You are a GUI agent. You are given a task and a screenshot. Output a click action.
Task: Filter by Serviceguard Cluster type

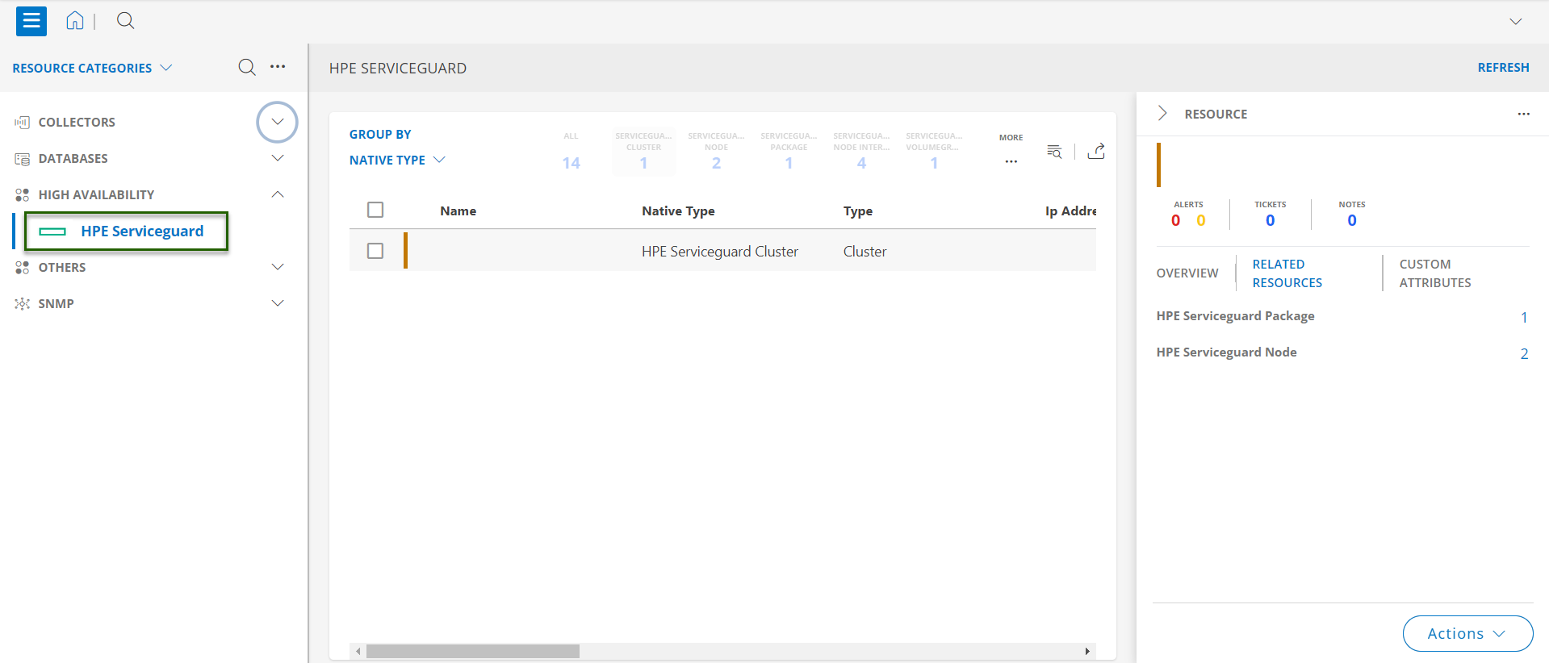point(643,152)
